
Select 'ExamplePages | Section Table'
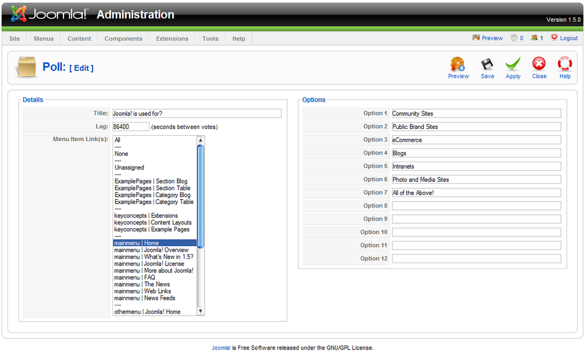[x=155, y=188]
